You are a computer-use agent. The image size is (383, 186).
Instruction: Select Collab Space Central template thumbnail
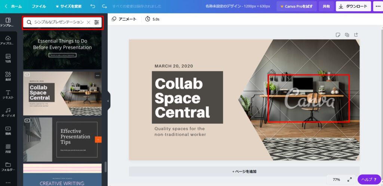tap(62, 93)
